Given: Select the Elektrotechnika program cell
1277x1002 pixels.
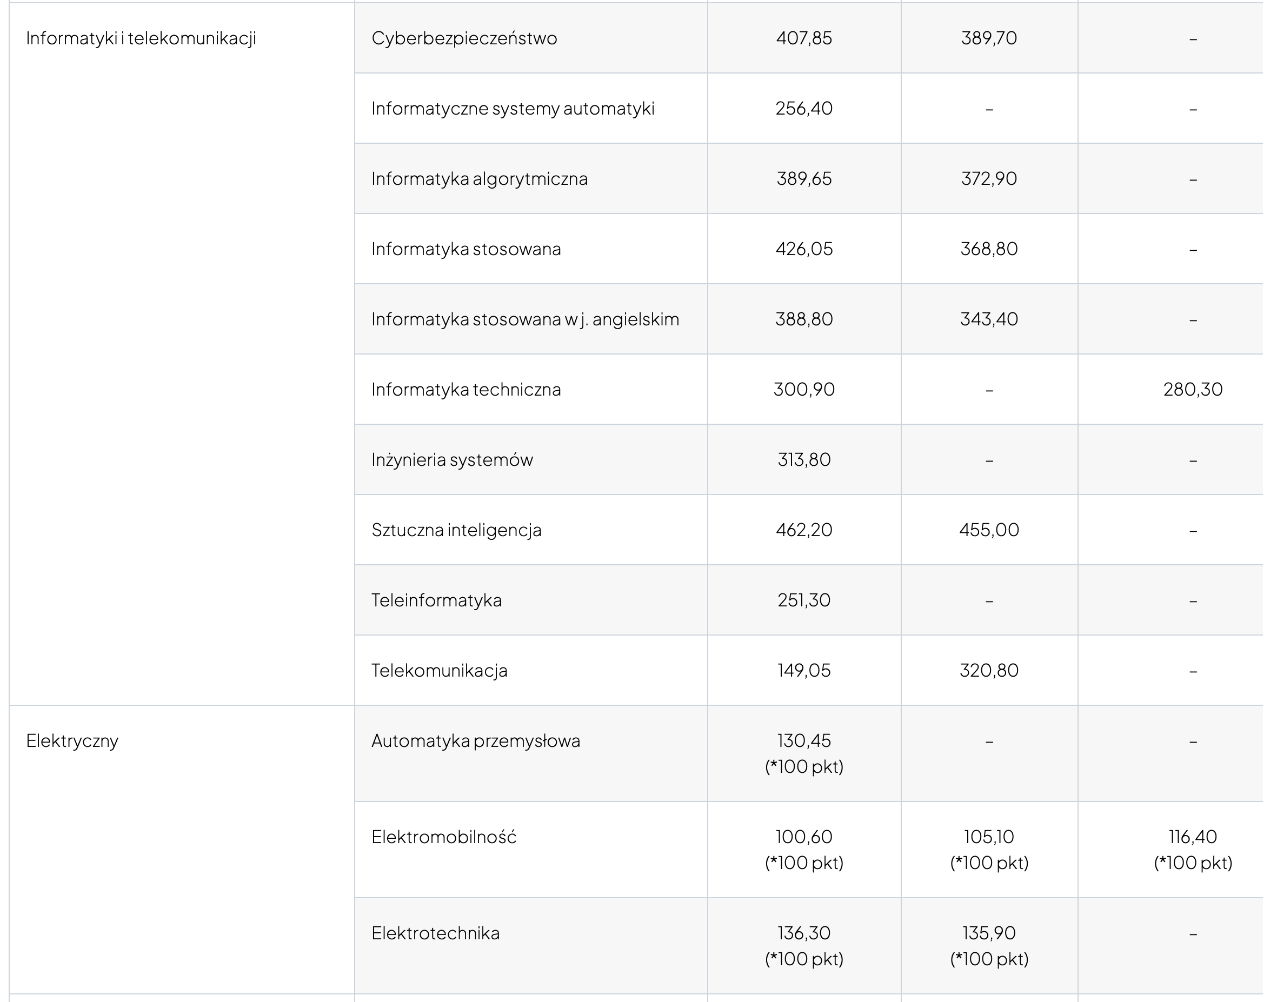Looking at the screenshot, I should point(435,933).
